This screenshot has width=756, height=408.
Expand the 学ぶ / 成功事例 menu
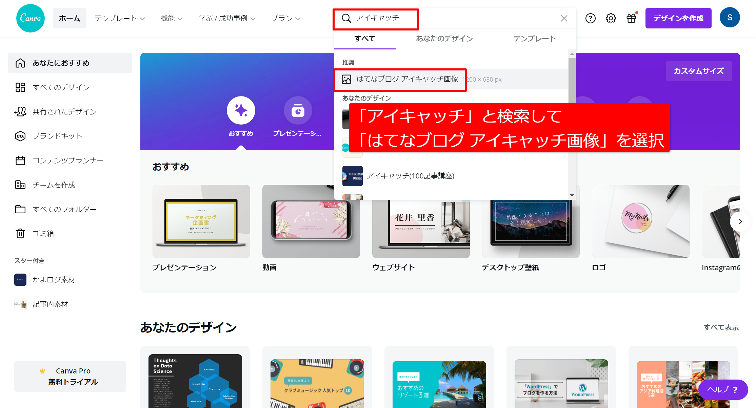[227, 18]
